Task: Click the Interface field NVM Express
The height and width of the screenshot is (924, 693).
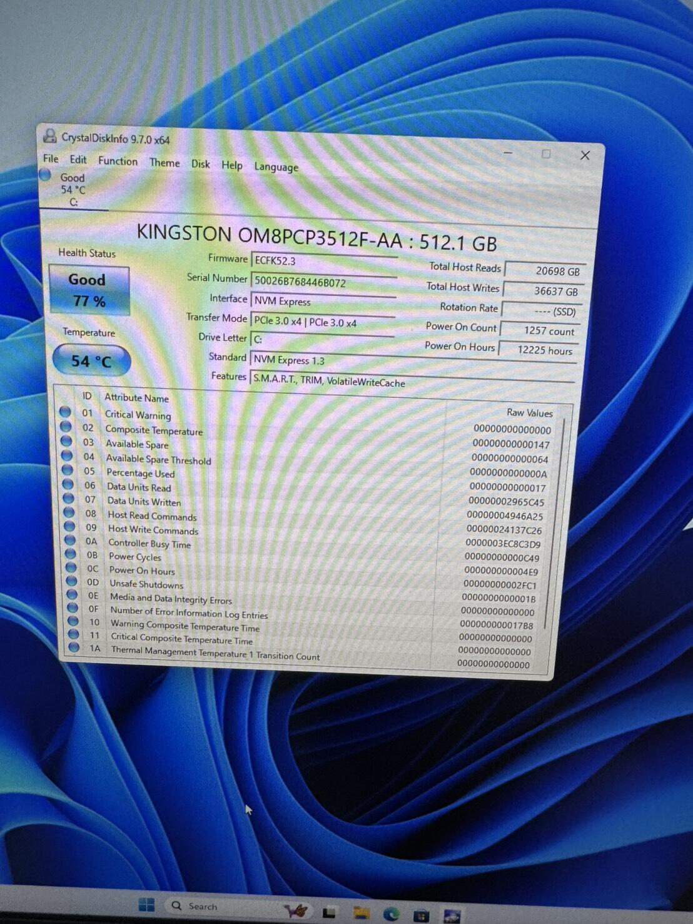Action: click(x=323, y=302)
